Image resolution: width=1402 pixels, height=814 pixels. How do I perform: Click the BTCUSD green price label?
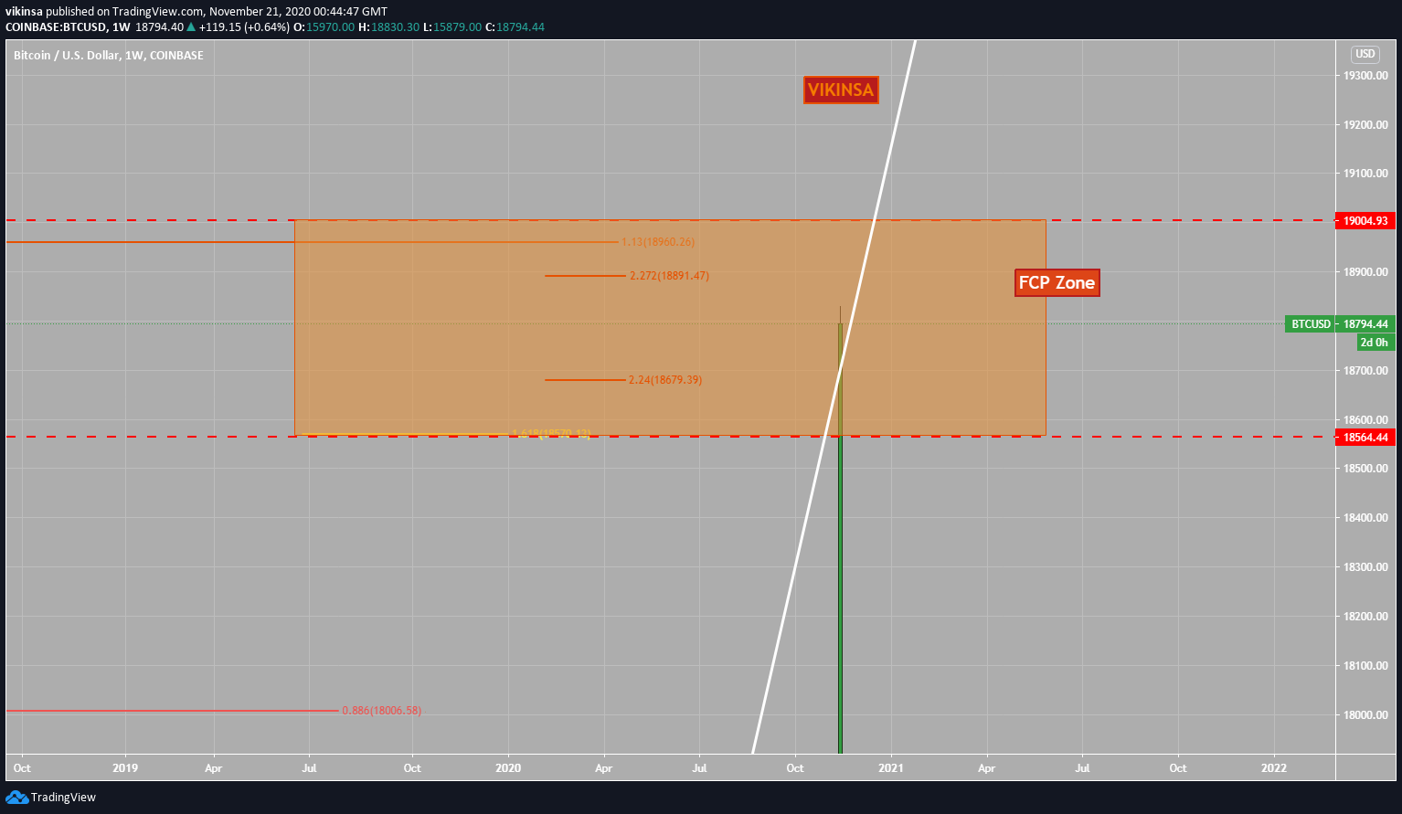click(x=1311, y=323)
